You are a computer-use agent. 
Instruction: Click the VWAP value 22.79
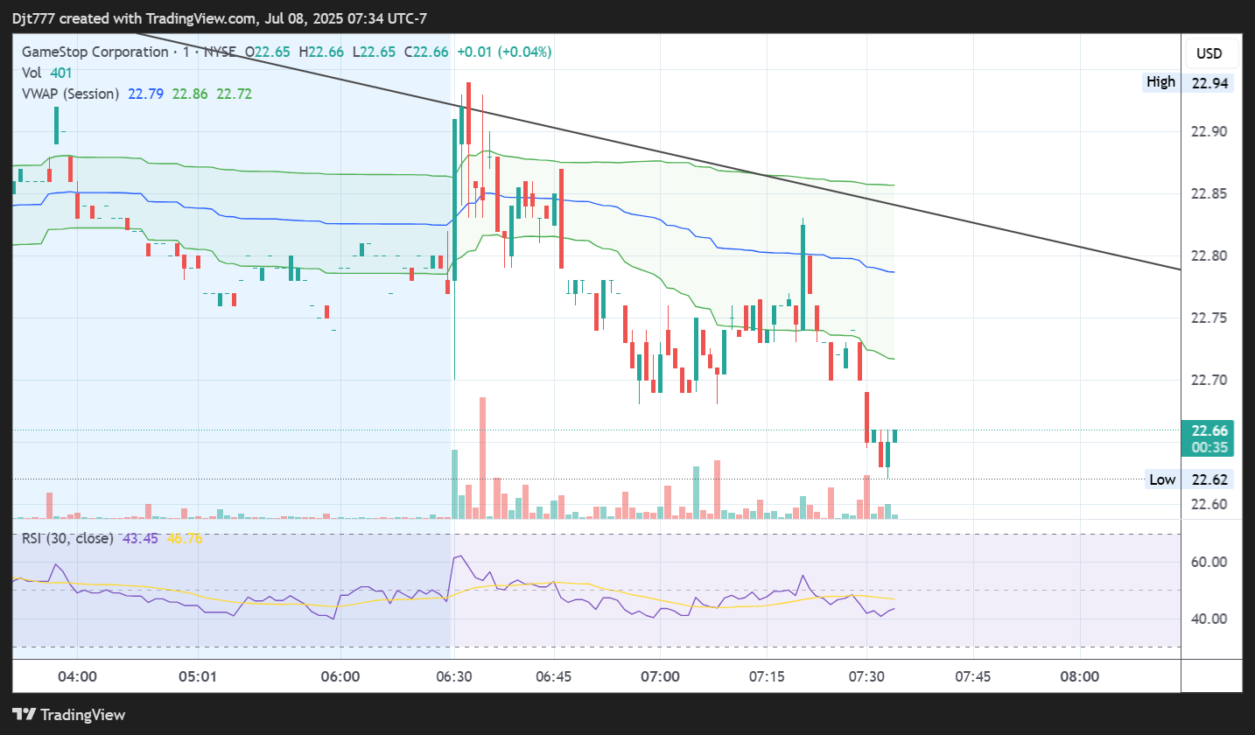(x=145, y=94)
